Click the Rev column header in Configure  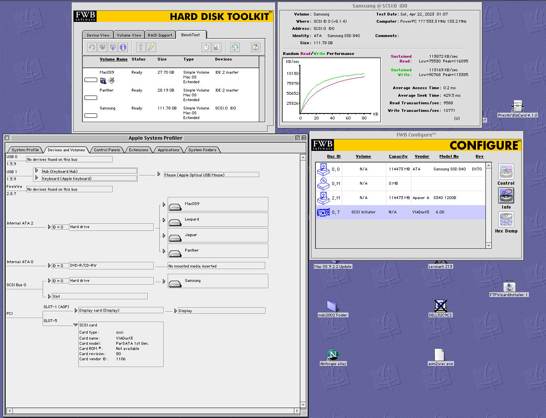(479, 156)
